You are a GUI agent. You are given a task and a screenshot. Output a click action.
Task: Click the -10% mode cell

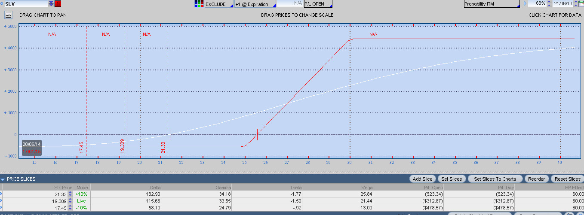click(x=81, y=208)
